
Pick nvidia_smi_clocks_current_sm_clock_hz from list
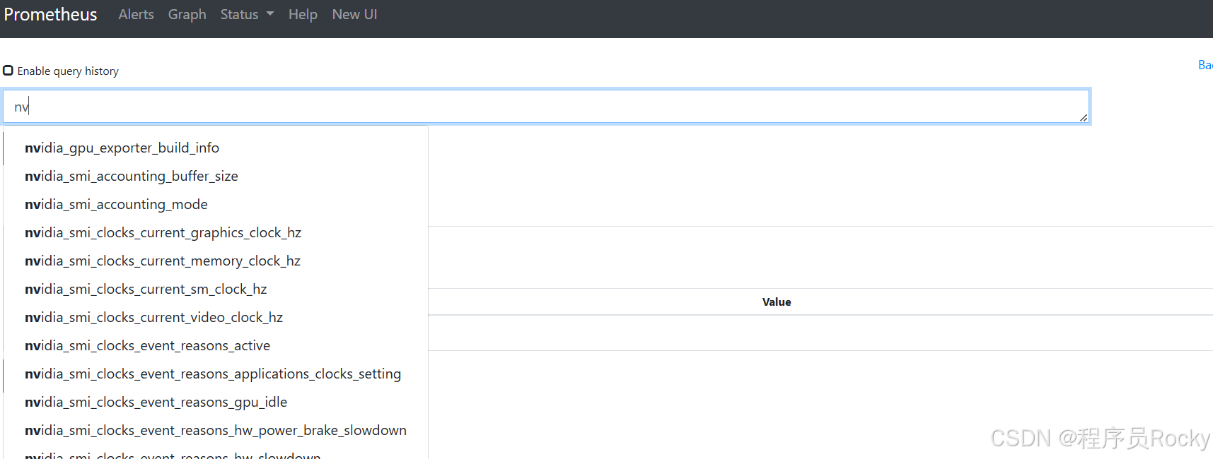pyautogui.click(x=146, y=289)
